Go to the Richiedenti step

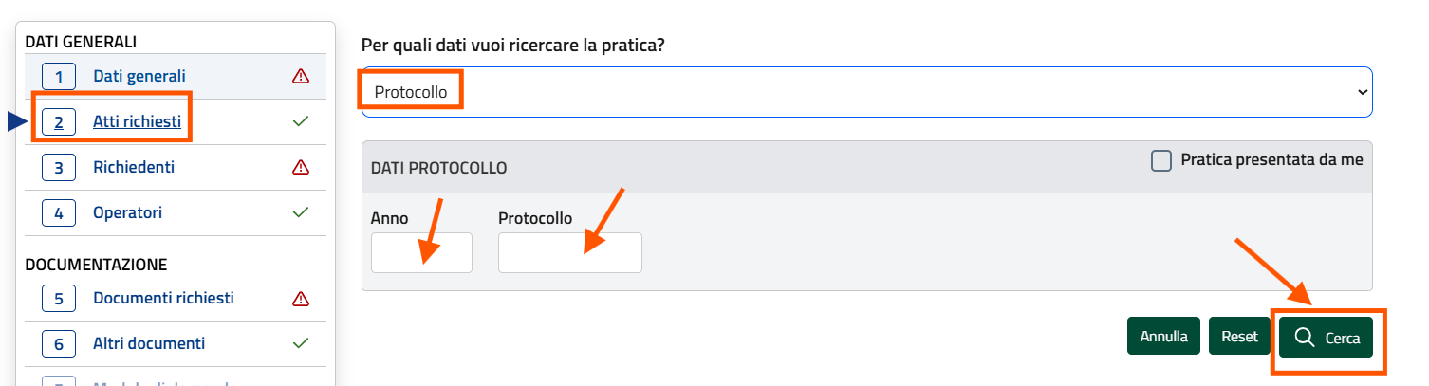coord(134,167)
